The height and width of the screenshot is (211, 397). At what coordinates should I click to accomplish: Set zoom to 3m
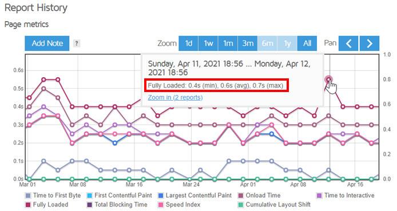click(x=248, y=43)
